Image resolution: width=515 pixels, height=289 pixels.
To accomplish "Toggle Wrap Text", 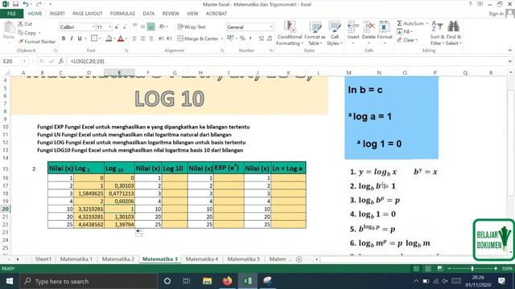I will (192, 27).
